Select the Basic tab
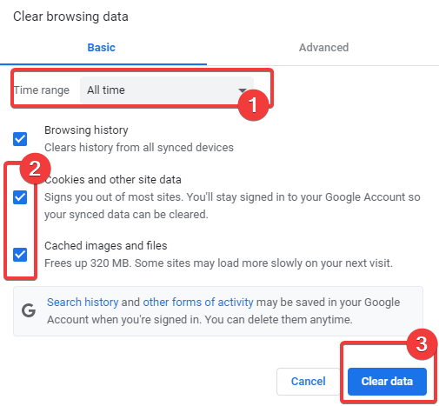This screenshot has width=439, height=406. [102, 48]
